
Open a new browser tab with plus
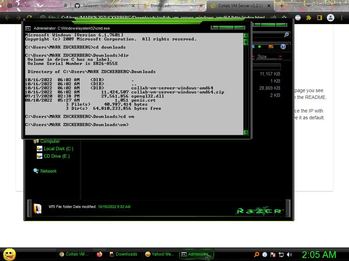282,6
